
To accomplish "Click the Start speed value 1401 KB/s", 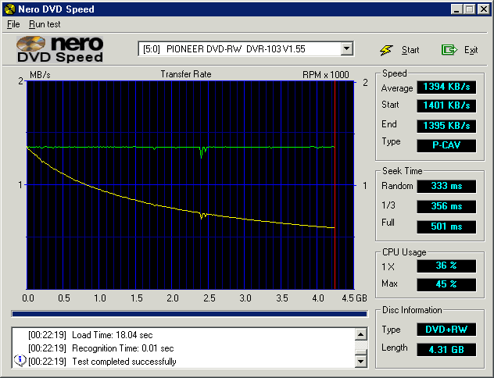I will [446, 105].
